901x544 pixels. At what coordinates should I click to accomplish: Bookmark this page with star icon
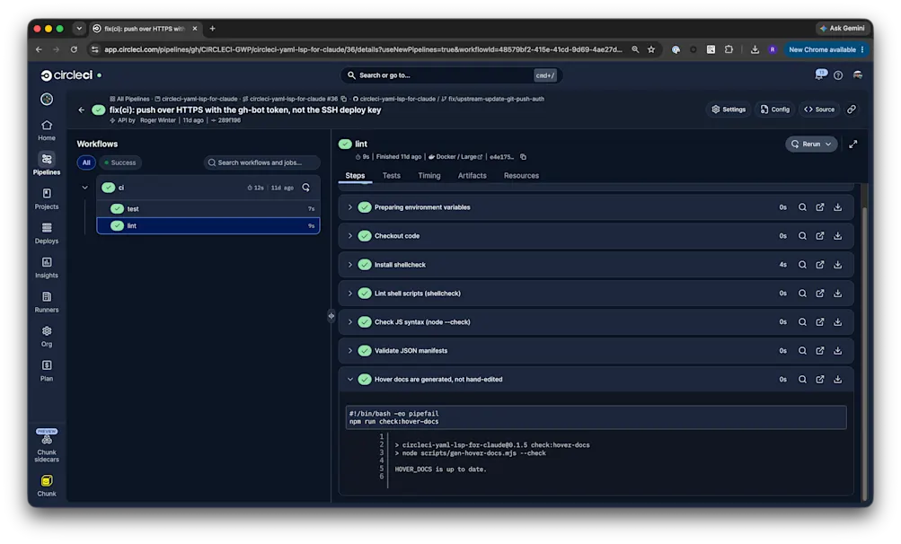651,50
